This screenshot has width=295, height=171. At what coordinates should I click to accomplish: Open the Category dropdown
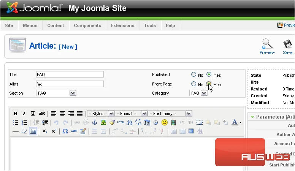tap(198, 93)
